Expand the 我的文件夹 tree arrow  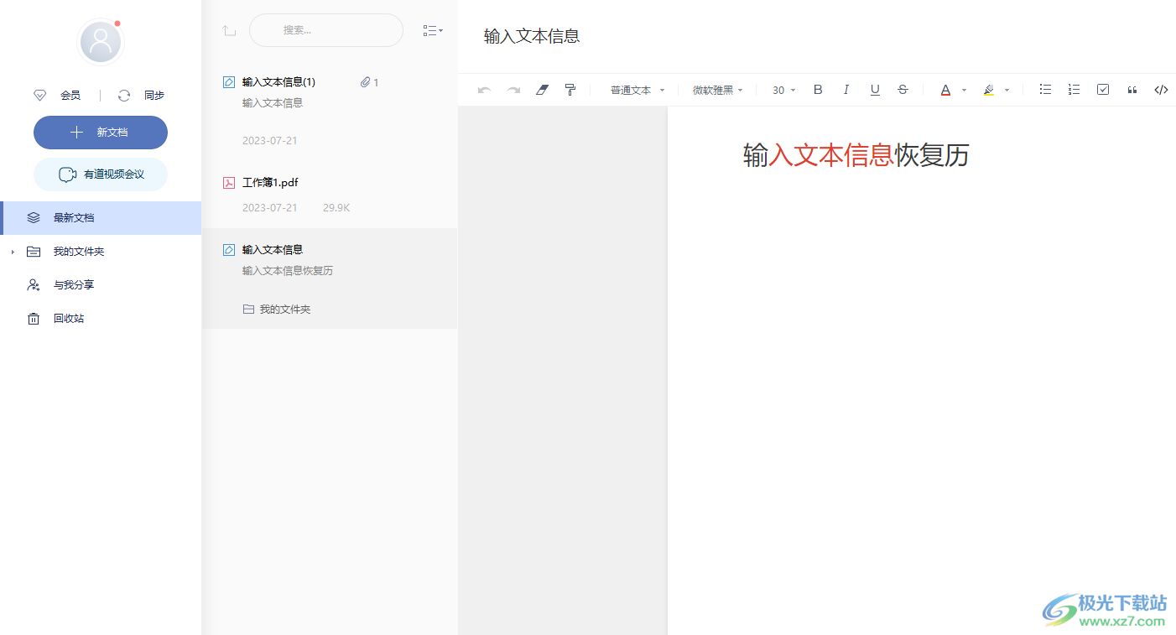tap(13, 252)
